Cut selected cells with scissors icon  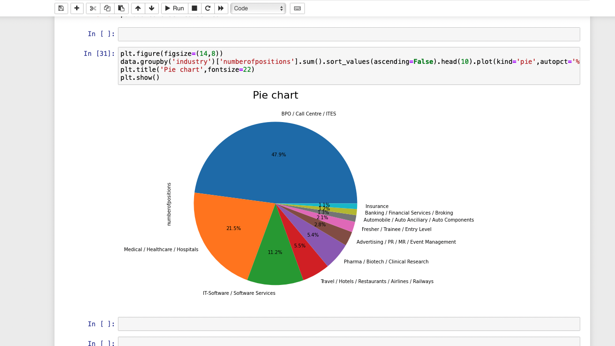(x=93, y=8)
